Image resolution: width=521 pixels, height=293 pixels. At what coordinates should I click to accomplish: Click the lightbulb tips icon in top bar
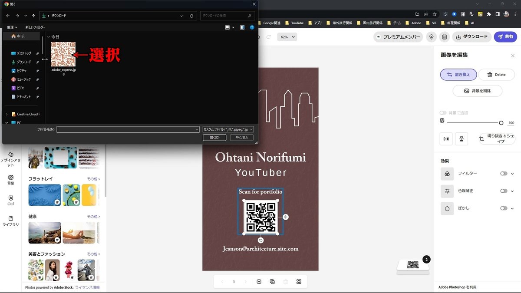click(431, 37)
